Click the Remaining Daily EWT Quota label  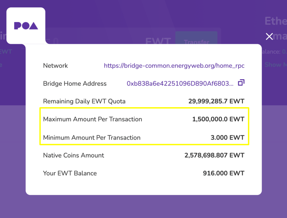(x=84, y=101)
